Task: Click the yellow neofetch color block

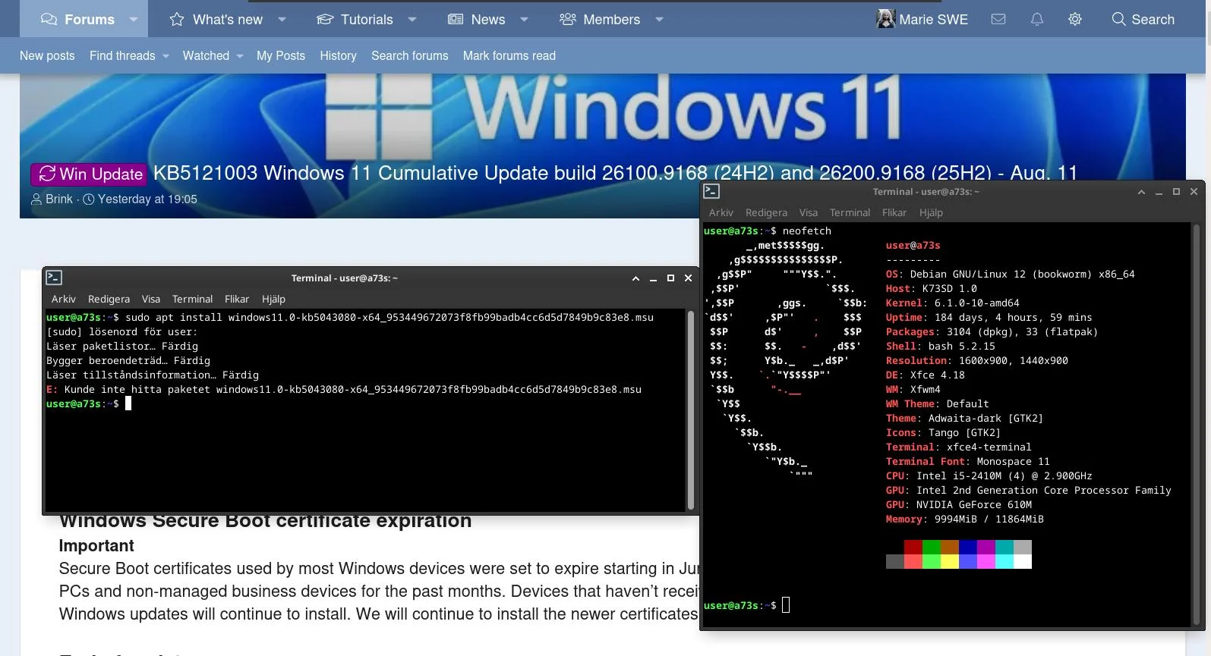Action: 949,561
